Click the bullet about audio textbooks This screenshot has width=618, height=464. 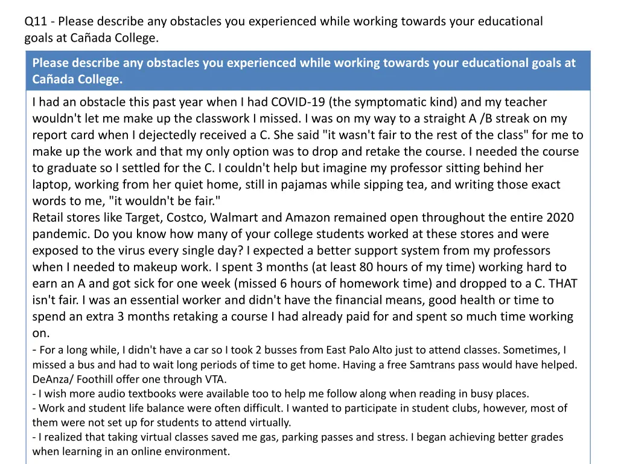click(281, 394)
